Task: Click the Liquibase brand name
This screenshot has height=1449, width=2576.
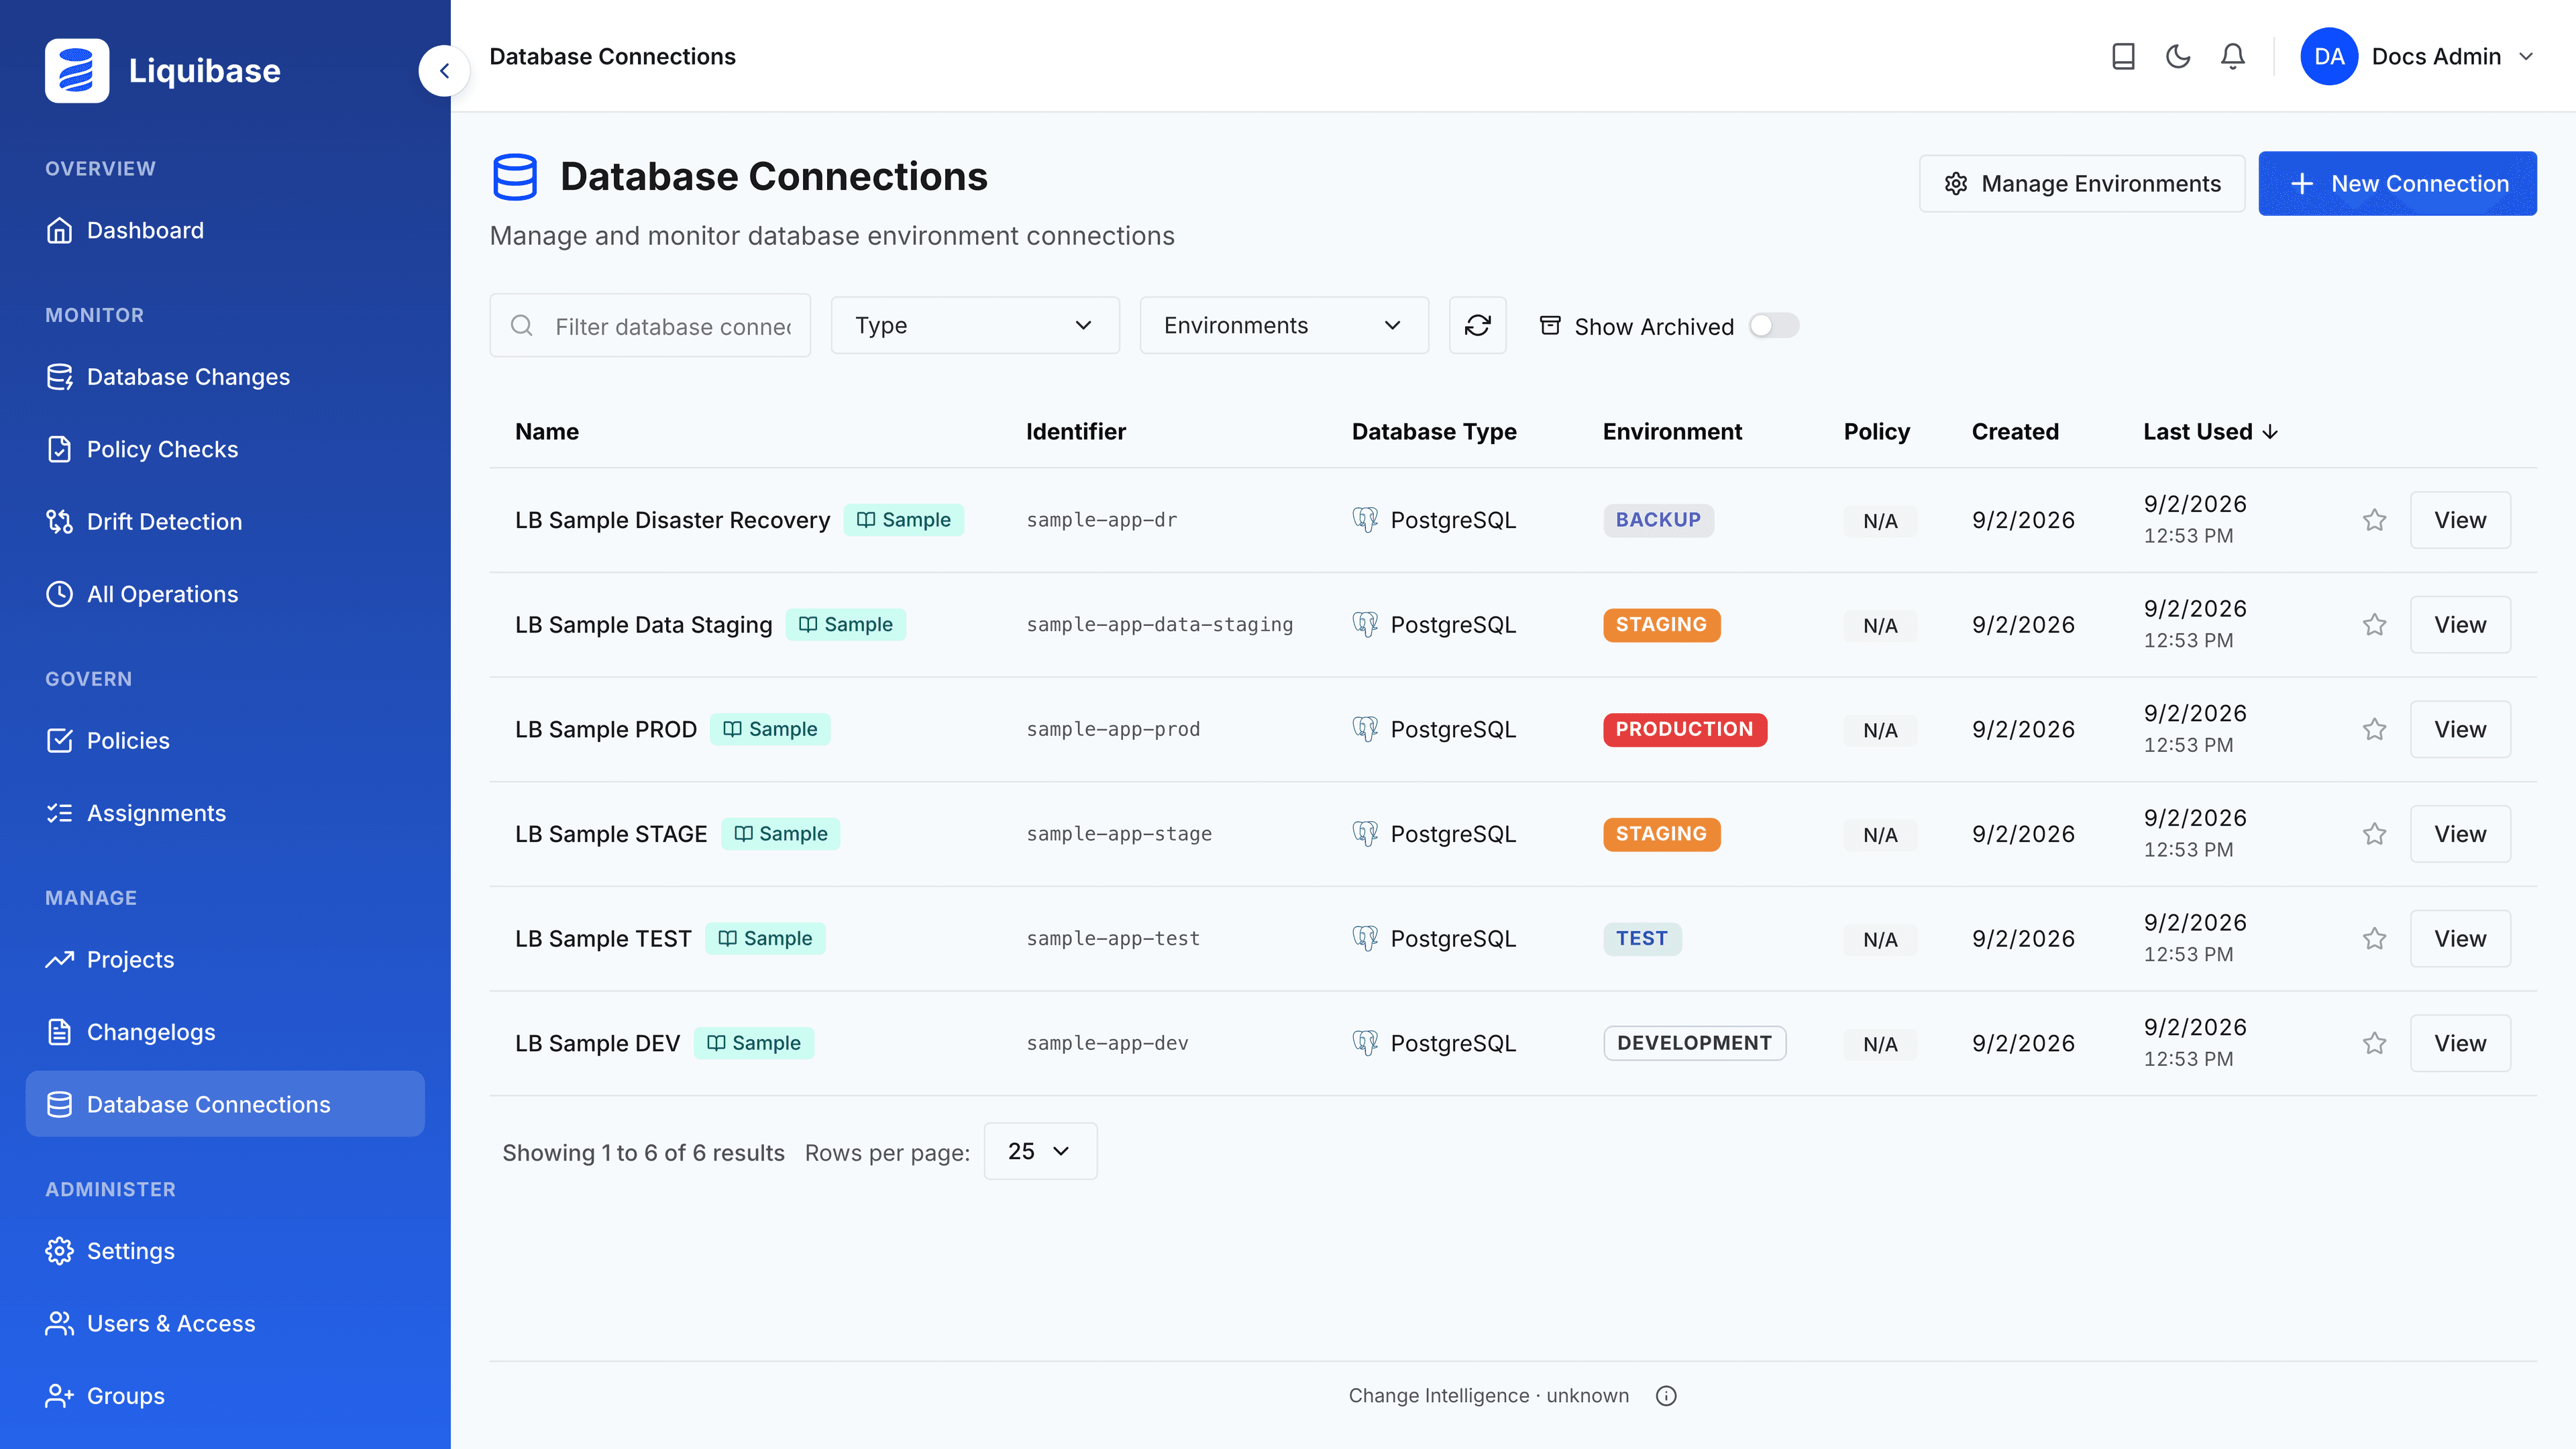Action: pyautogui.click(x=205, y=71)
